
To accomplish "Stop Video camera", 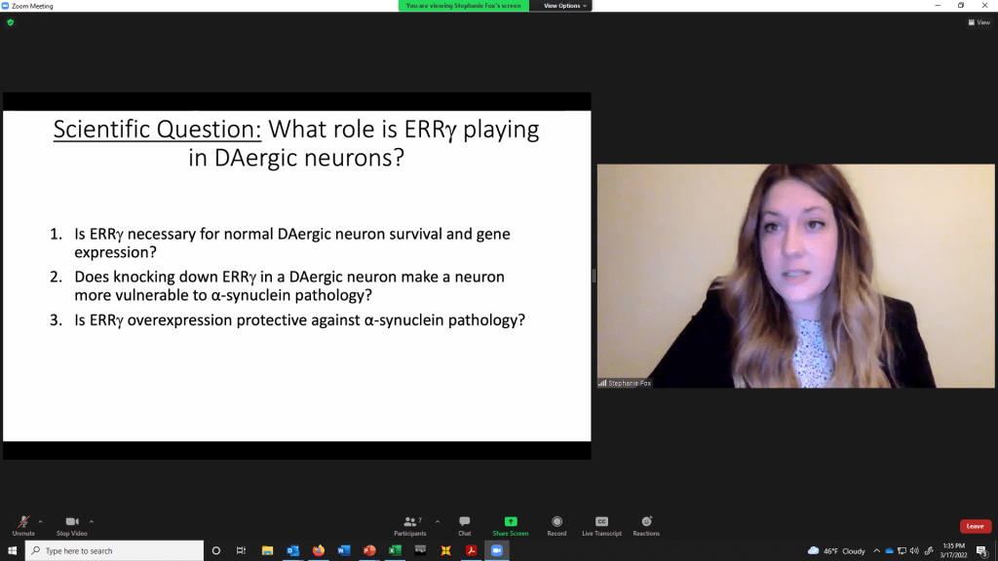I will [71, 524].
